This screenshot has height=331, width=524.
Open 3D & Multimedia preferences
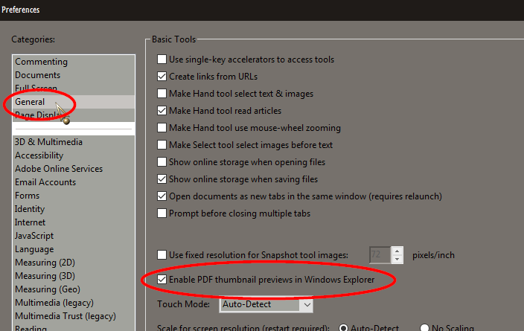74,142
